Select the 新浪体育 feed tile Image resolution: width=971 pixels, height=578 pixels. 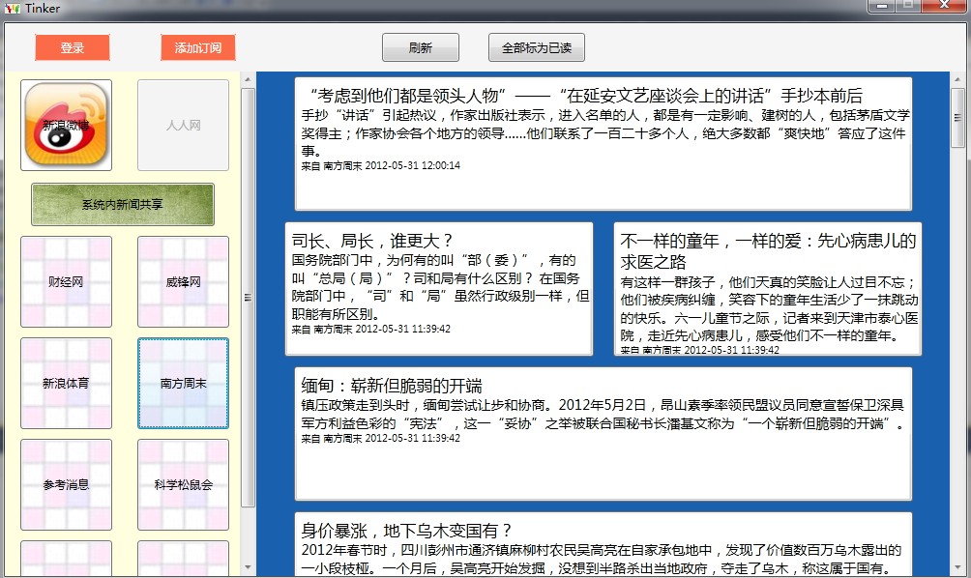[67, 383]
